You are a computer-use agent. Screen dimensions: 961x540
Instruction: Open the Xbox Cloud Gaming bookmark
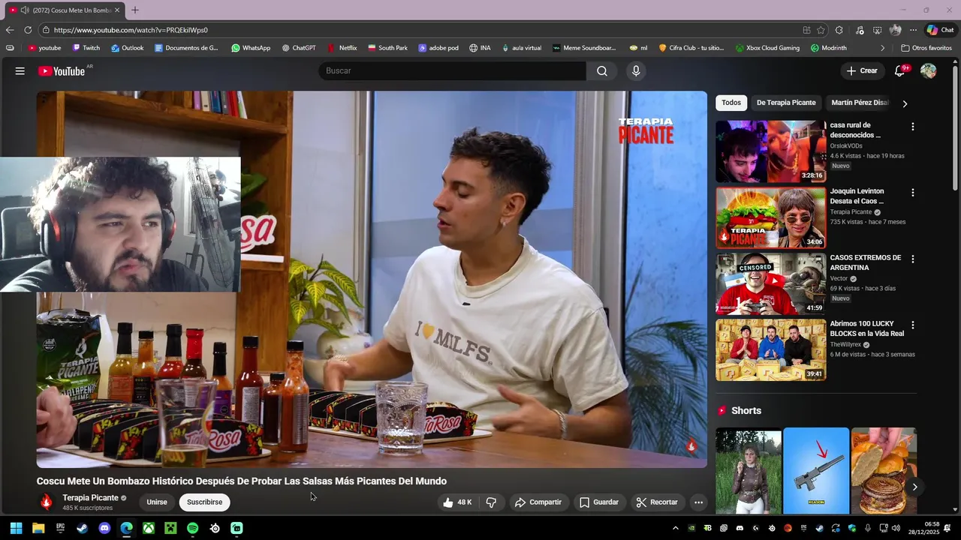pos(767,48)
